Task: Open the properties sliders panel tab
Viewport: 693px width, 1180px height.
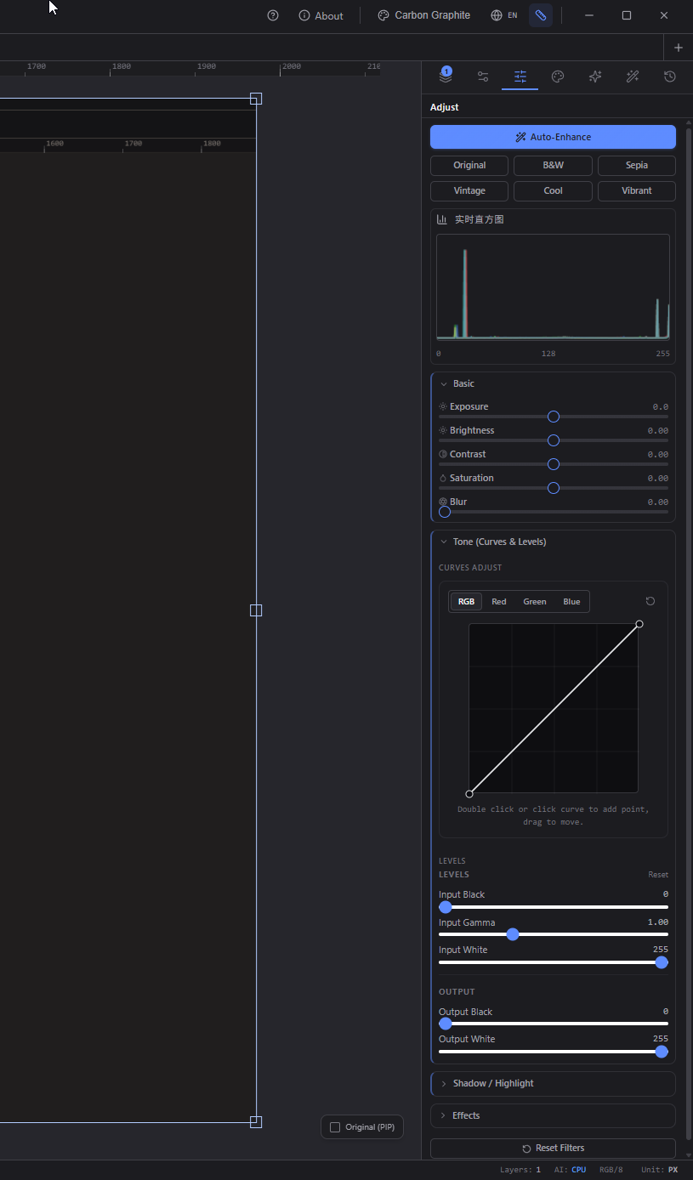Action: click(483, 77)
